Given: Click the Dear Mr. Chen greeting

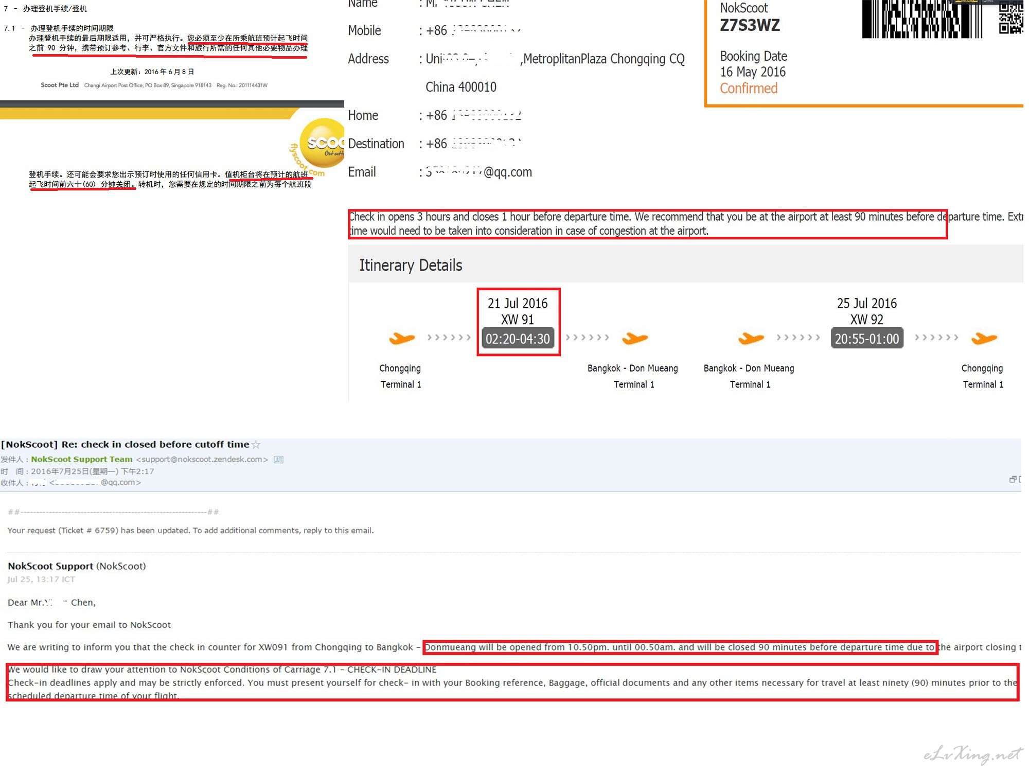Looking at the screenshot, I should point(51,602).
